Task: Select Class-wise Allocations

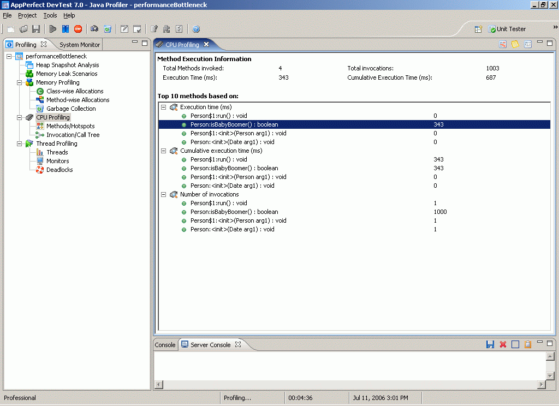Action: (75, 91)
